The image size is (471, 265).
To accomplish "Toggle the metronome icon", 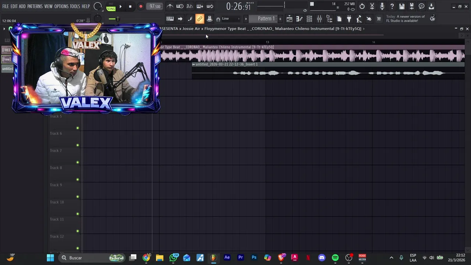I will (170, 6).
